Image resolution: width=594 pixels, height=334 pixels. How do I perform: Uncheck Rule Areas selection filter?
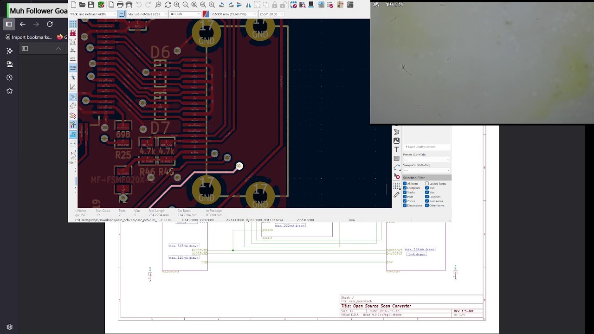pos(427,201)
